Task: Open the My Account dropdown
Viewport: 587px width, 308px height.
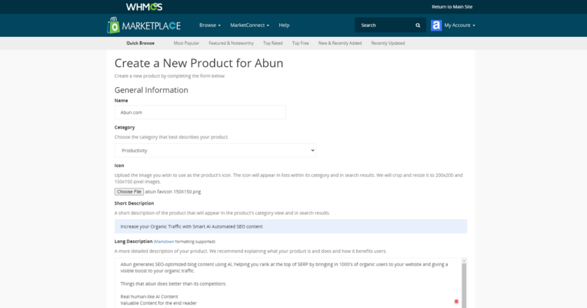Action: [x=460, y=25]
